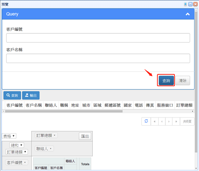Click the vertical scrollbar thumb
This screenshot has height=171, width=199.
click(196, 81)
